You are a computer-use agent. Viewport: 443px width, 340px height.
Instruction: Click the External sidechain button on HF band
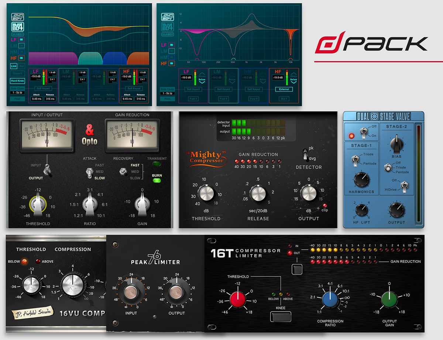coord(284,89)
